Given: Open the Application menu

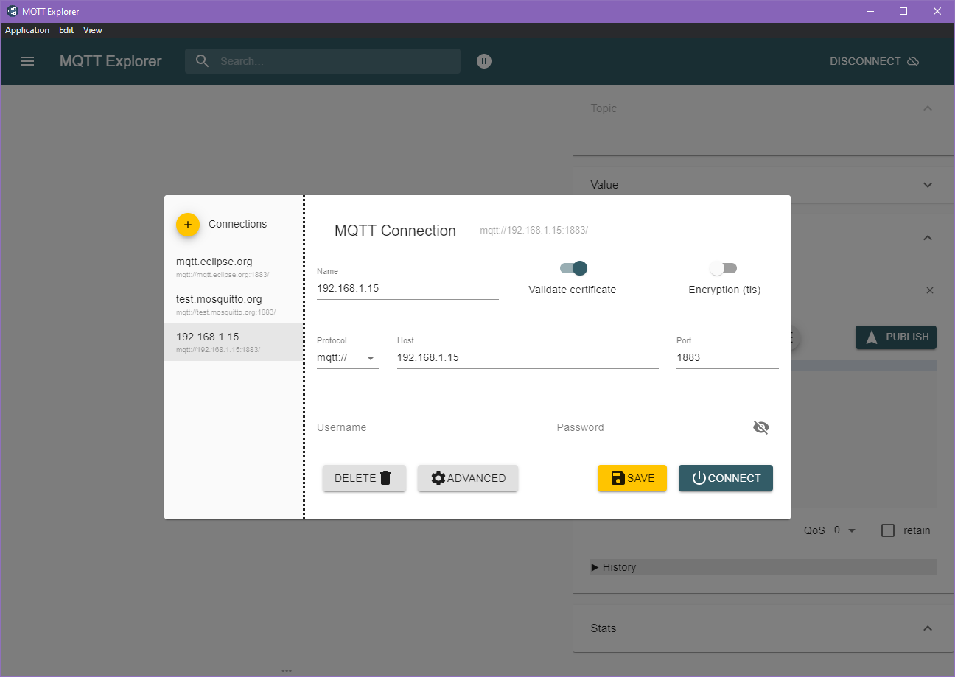Looking at the screenshot, I should point(27,30).
